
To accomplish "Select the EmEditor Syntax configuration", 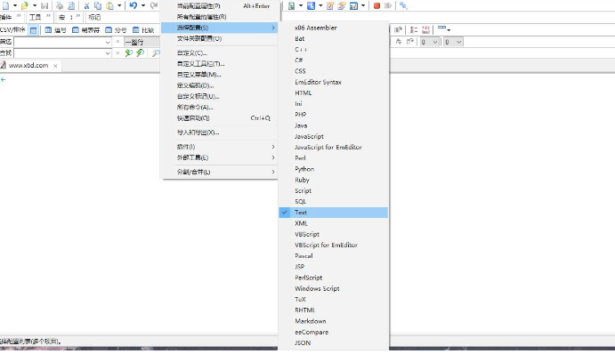I will (334, 83).
